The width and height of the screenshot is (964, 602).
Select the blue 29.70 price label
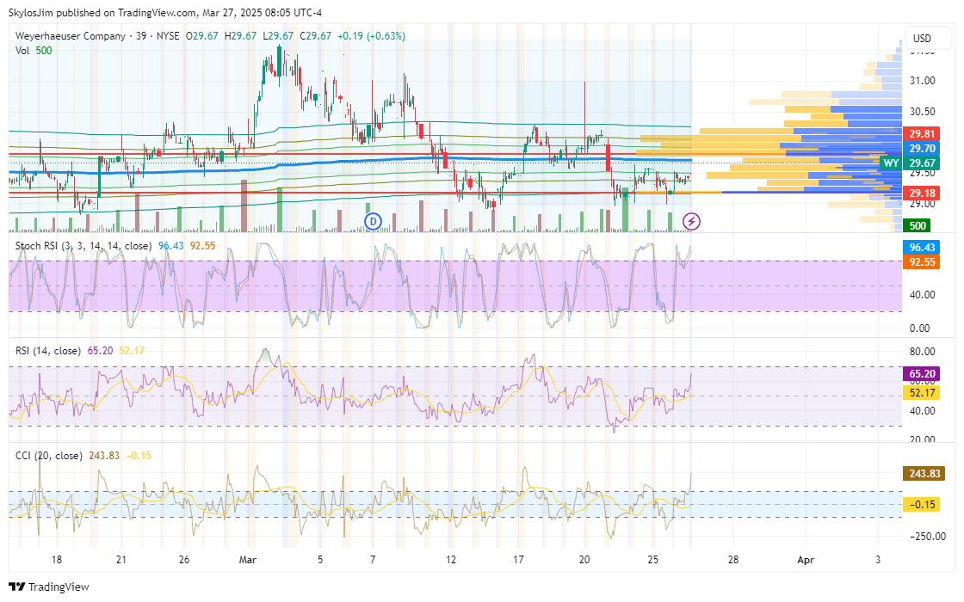pyautogui.click(x=923, y=149)
